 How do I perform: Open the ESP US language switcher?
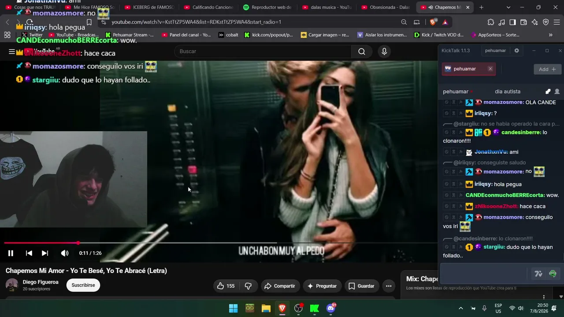[498, 308]
